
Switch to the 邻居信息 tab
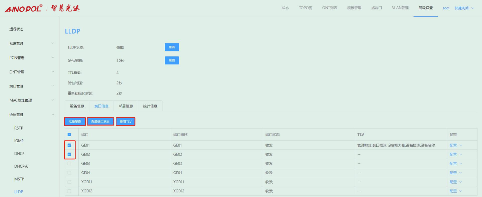[126, 106]
